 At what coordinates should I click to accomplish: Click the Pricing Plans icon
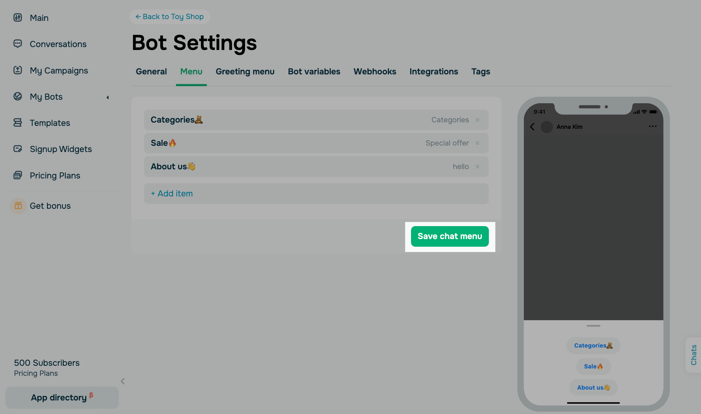pos(18,175)
